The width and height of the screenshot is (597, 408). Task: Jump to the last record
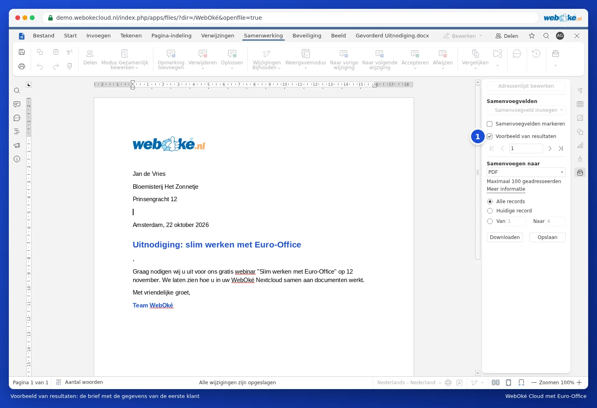click(560, 148)
